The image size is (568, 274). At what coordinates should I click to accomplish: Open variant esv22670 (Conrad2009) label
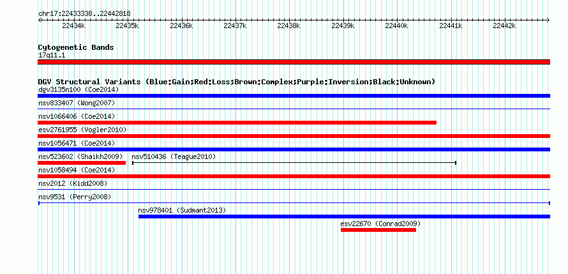coord(380,224)
